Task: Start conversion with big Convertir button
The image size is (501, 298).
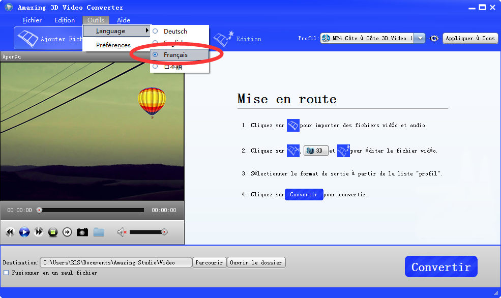Action: pos(441,266)
